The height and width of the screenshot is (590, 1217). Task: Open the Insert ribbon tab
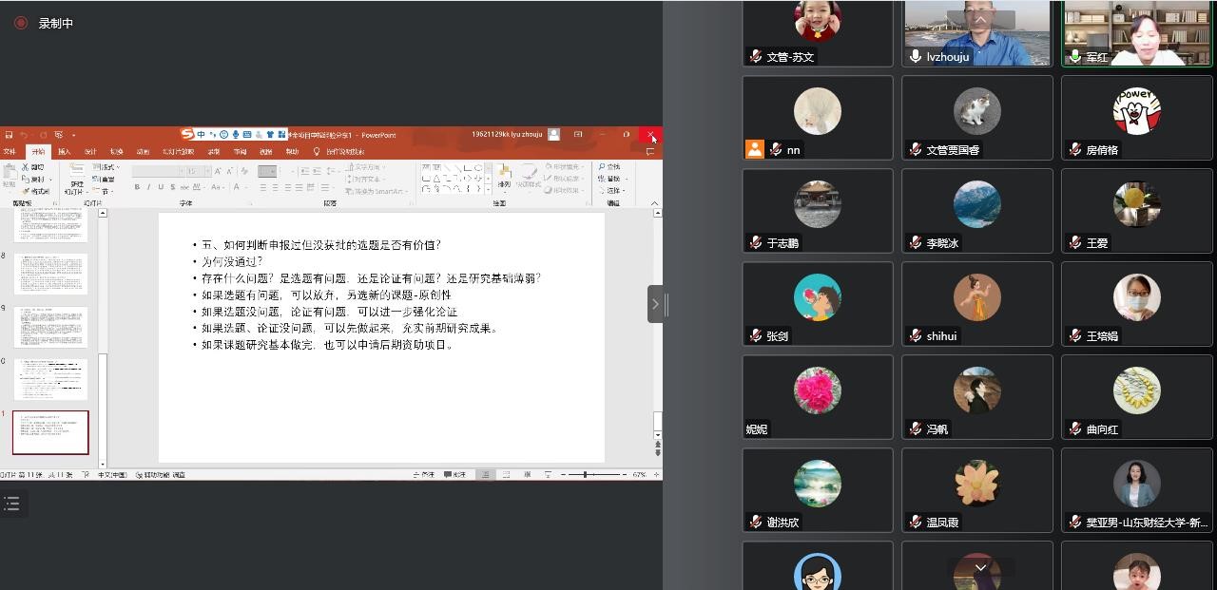64,151
